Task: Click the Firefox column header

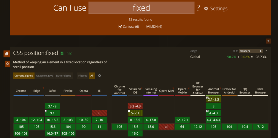Action: pyautogui.click(x=68, y=91)
